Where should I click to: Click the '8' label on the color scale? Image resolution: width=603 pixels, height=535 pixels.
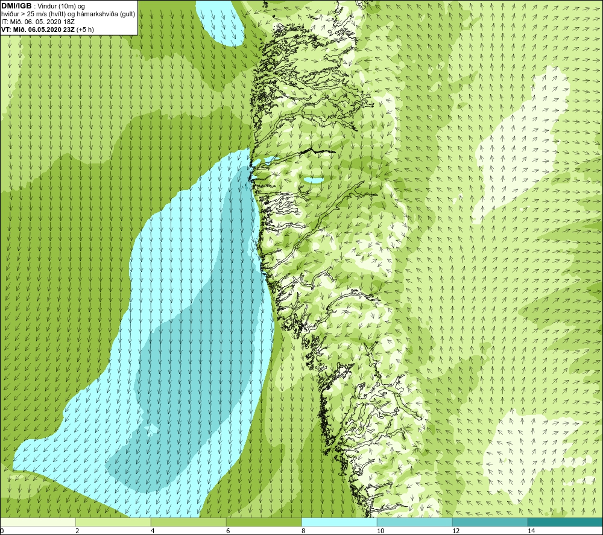coord(303,531)
